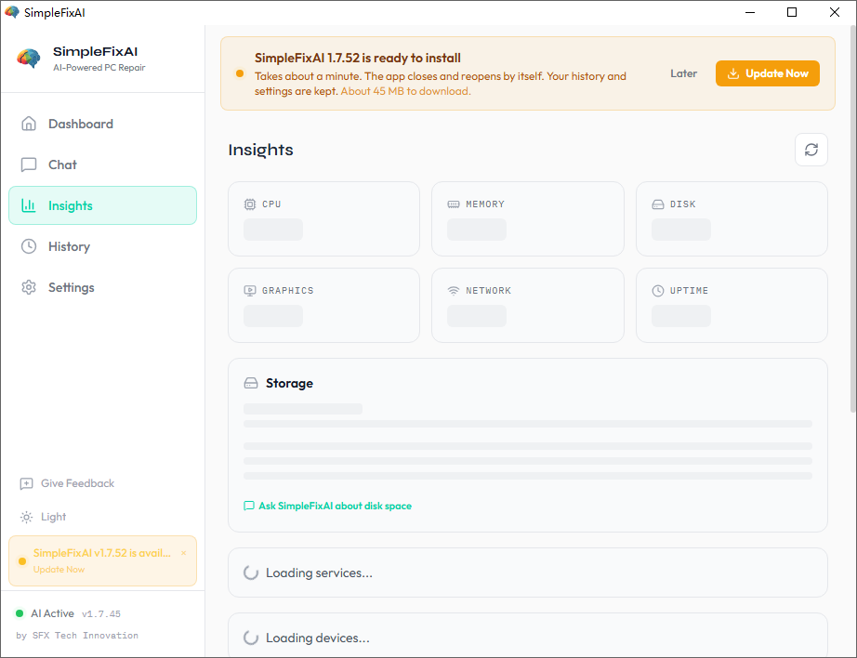Click the CPU chip icon
857x658 pixels.
250,204
